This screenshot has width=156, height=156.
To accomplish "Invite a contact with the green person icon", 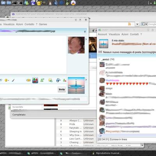I will (x=43, y=80).
